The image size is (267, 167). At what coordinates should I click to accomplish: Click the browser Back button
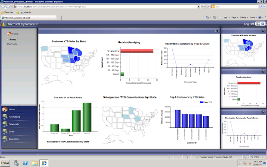coord(3,7)
